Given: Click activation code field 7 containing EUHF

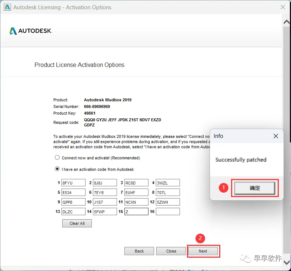Looking at the screenshot, I should (136, 192).
